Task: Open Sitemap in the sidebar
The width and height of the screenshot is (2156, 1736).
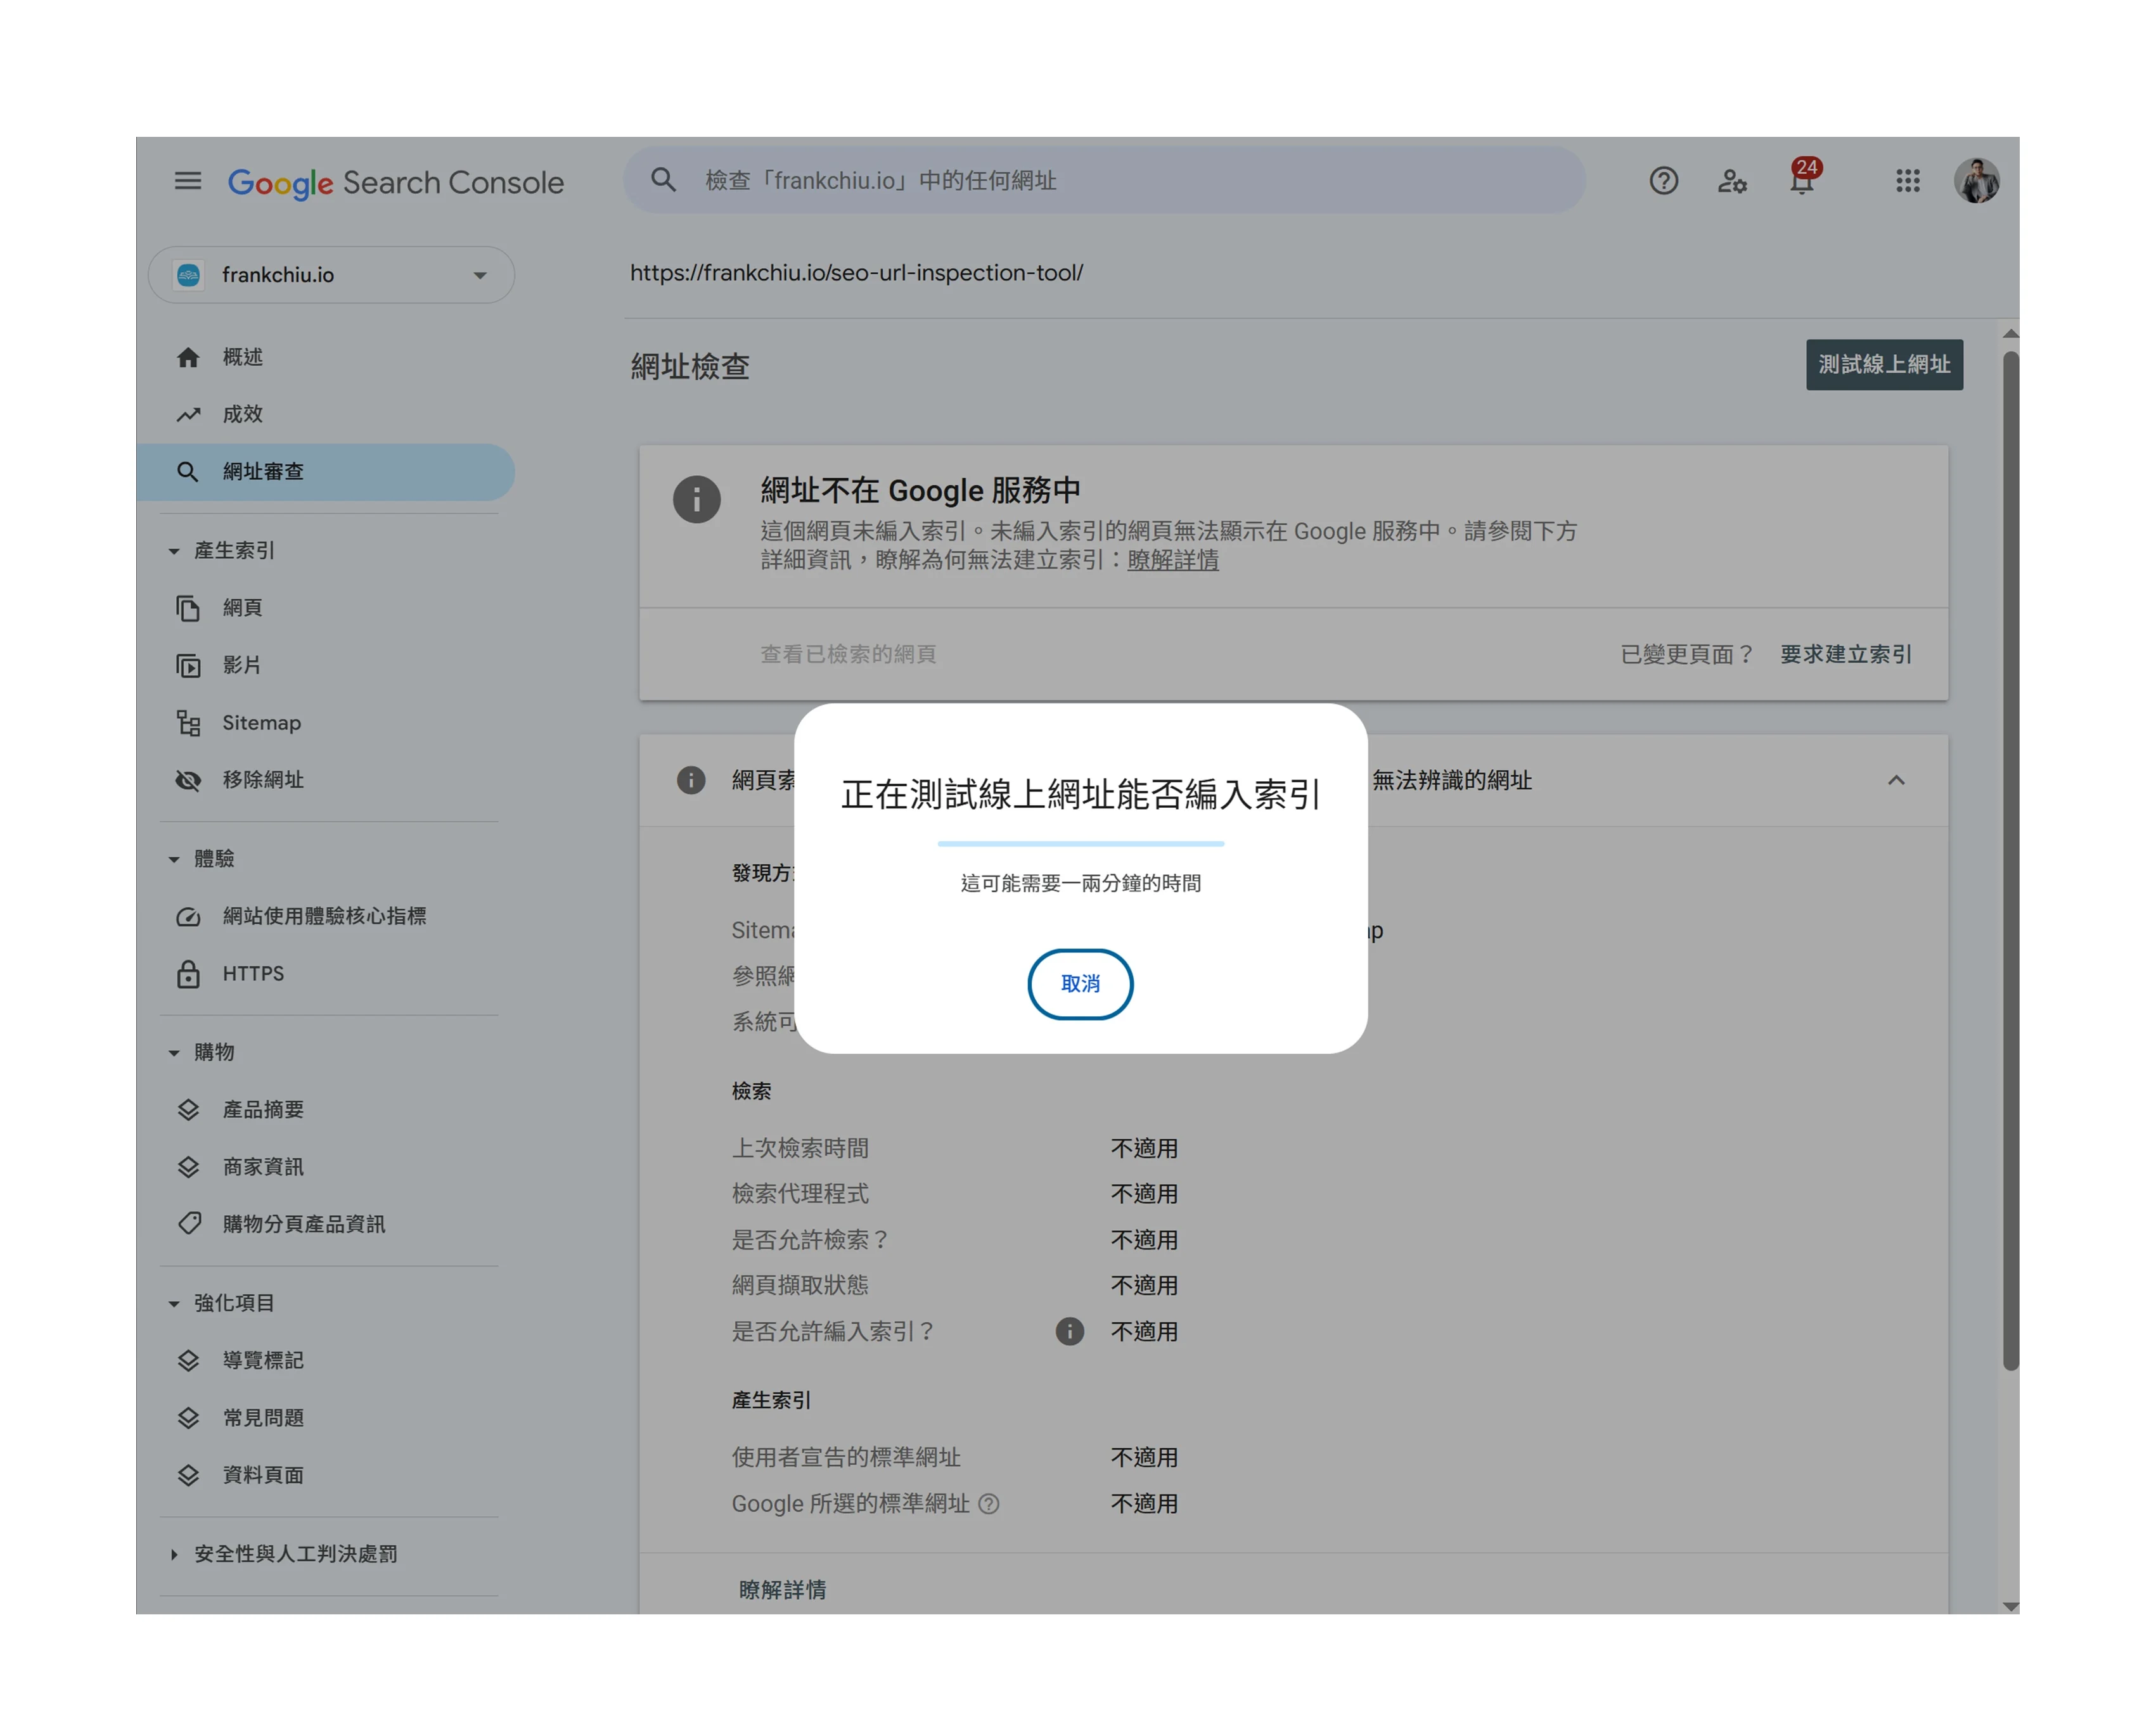Action: pyautogui.click(x=261, y=722)
